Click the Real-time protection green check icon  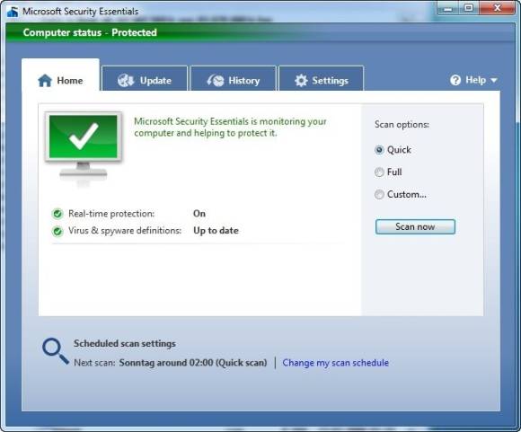coord(57,214)
